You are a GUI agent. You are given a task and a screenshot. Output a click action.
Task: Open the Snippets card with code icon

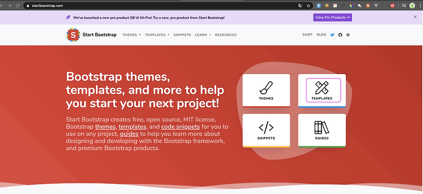tap(266, 131)
